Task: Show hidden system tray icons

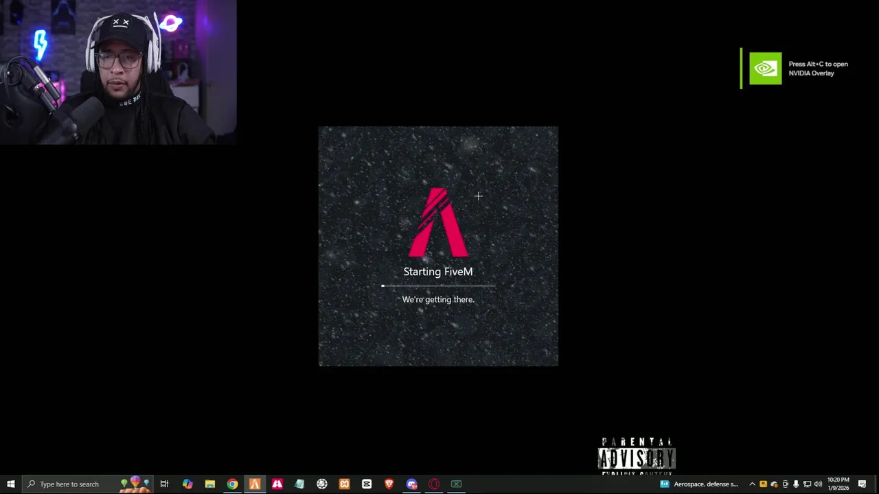Action: (752, 484)
